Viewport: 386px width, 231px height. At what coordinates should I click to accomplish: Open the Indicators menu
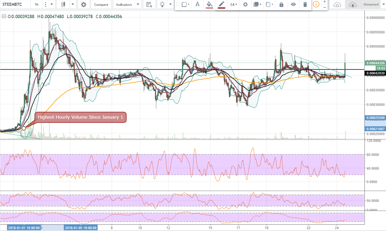[x=124, y=4]
